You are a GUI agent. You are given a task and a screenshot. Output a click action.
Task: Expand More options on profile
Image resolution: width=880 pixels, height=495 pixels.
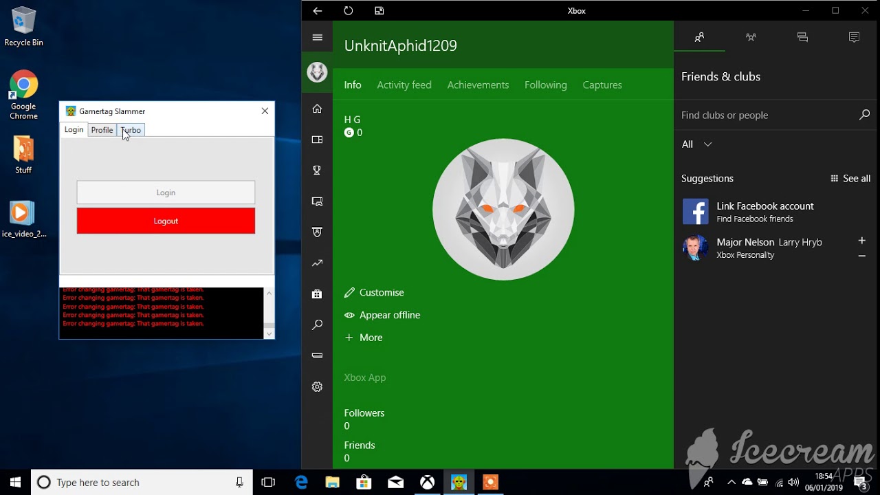tap(364, 338)
